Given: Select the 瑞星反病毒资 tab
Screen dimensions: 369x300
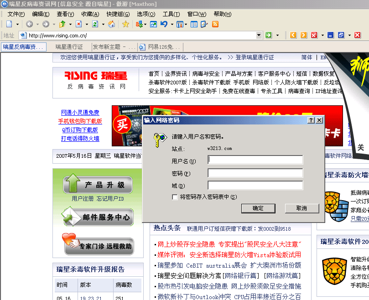Looking at the screenshot, I should tap(23, 47).
